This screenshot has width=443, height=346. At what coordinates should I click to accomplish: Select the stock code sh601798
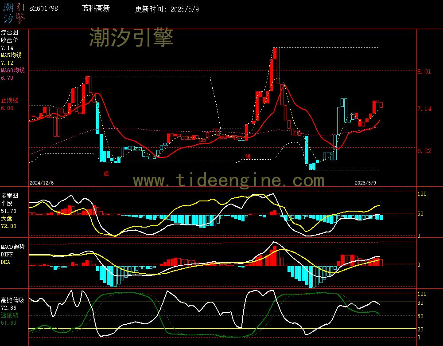pos(44,8)
